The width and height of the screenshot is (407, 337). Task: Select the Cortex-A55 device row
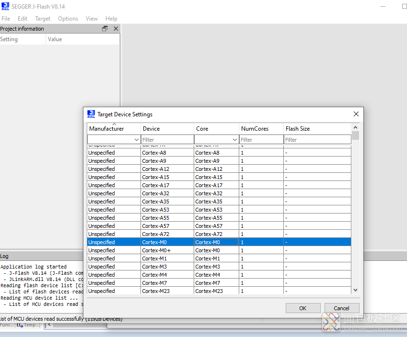pyautogui.click(x=219, y=218)
